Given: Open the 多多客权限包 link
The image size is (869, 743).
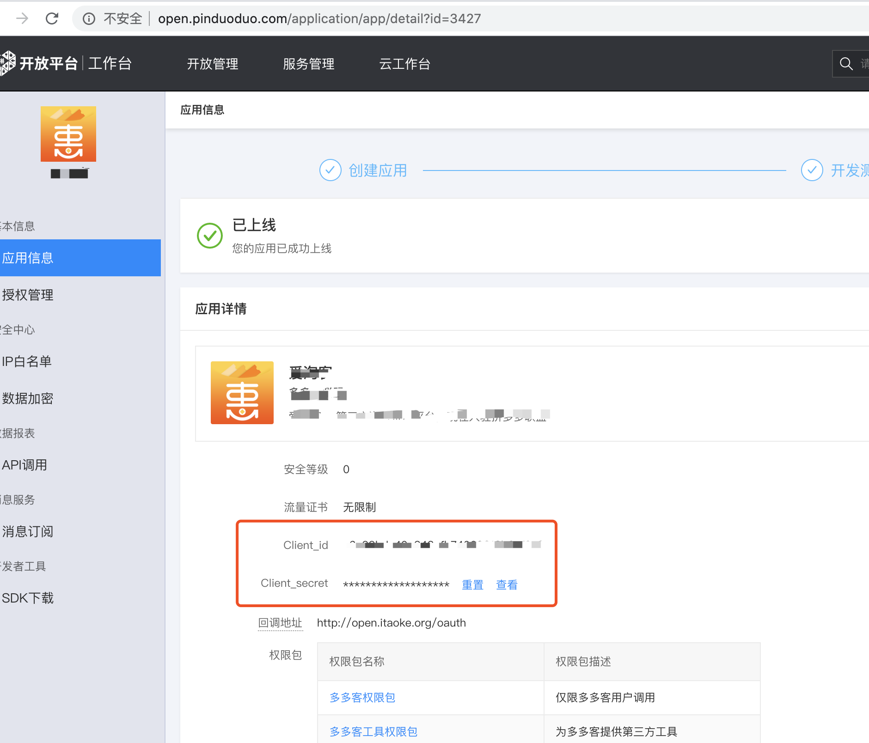Looking at the screenshot, I should coord(362,697).
